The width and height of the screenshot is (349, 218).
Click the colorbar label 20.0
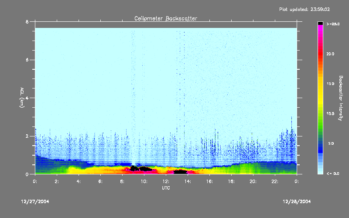coord(330,54)
